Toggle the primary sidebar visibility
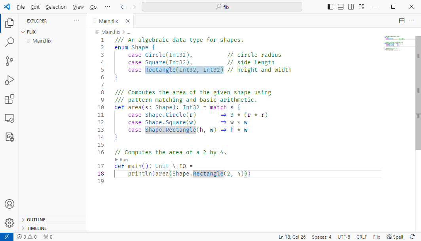421x241 pixels. 330,7
